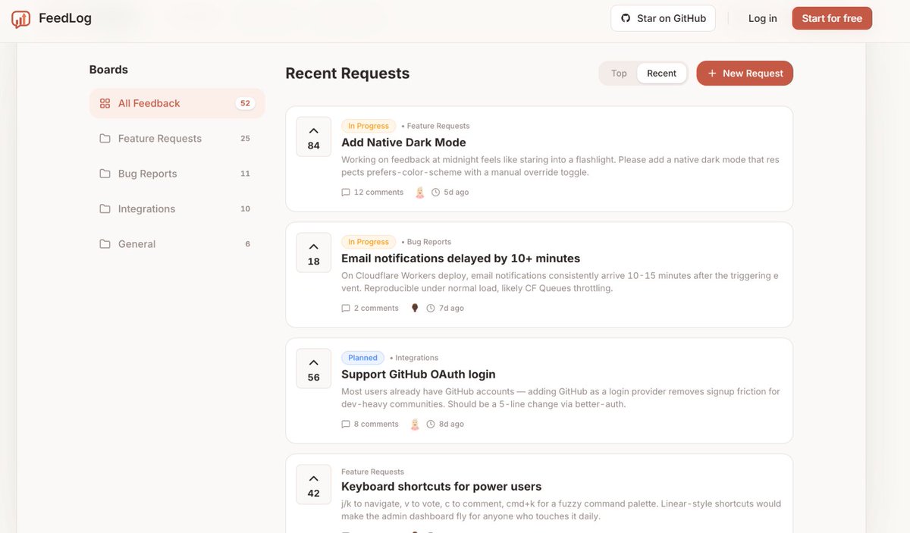Open Support GitHub OAuth login title
910x533 pixels.
[418, 375]
